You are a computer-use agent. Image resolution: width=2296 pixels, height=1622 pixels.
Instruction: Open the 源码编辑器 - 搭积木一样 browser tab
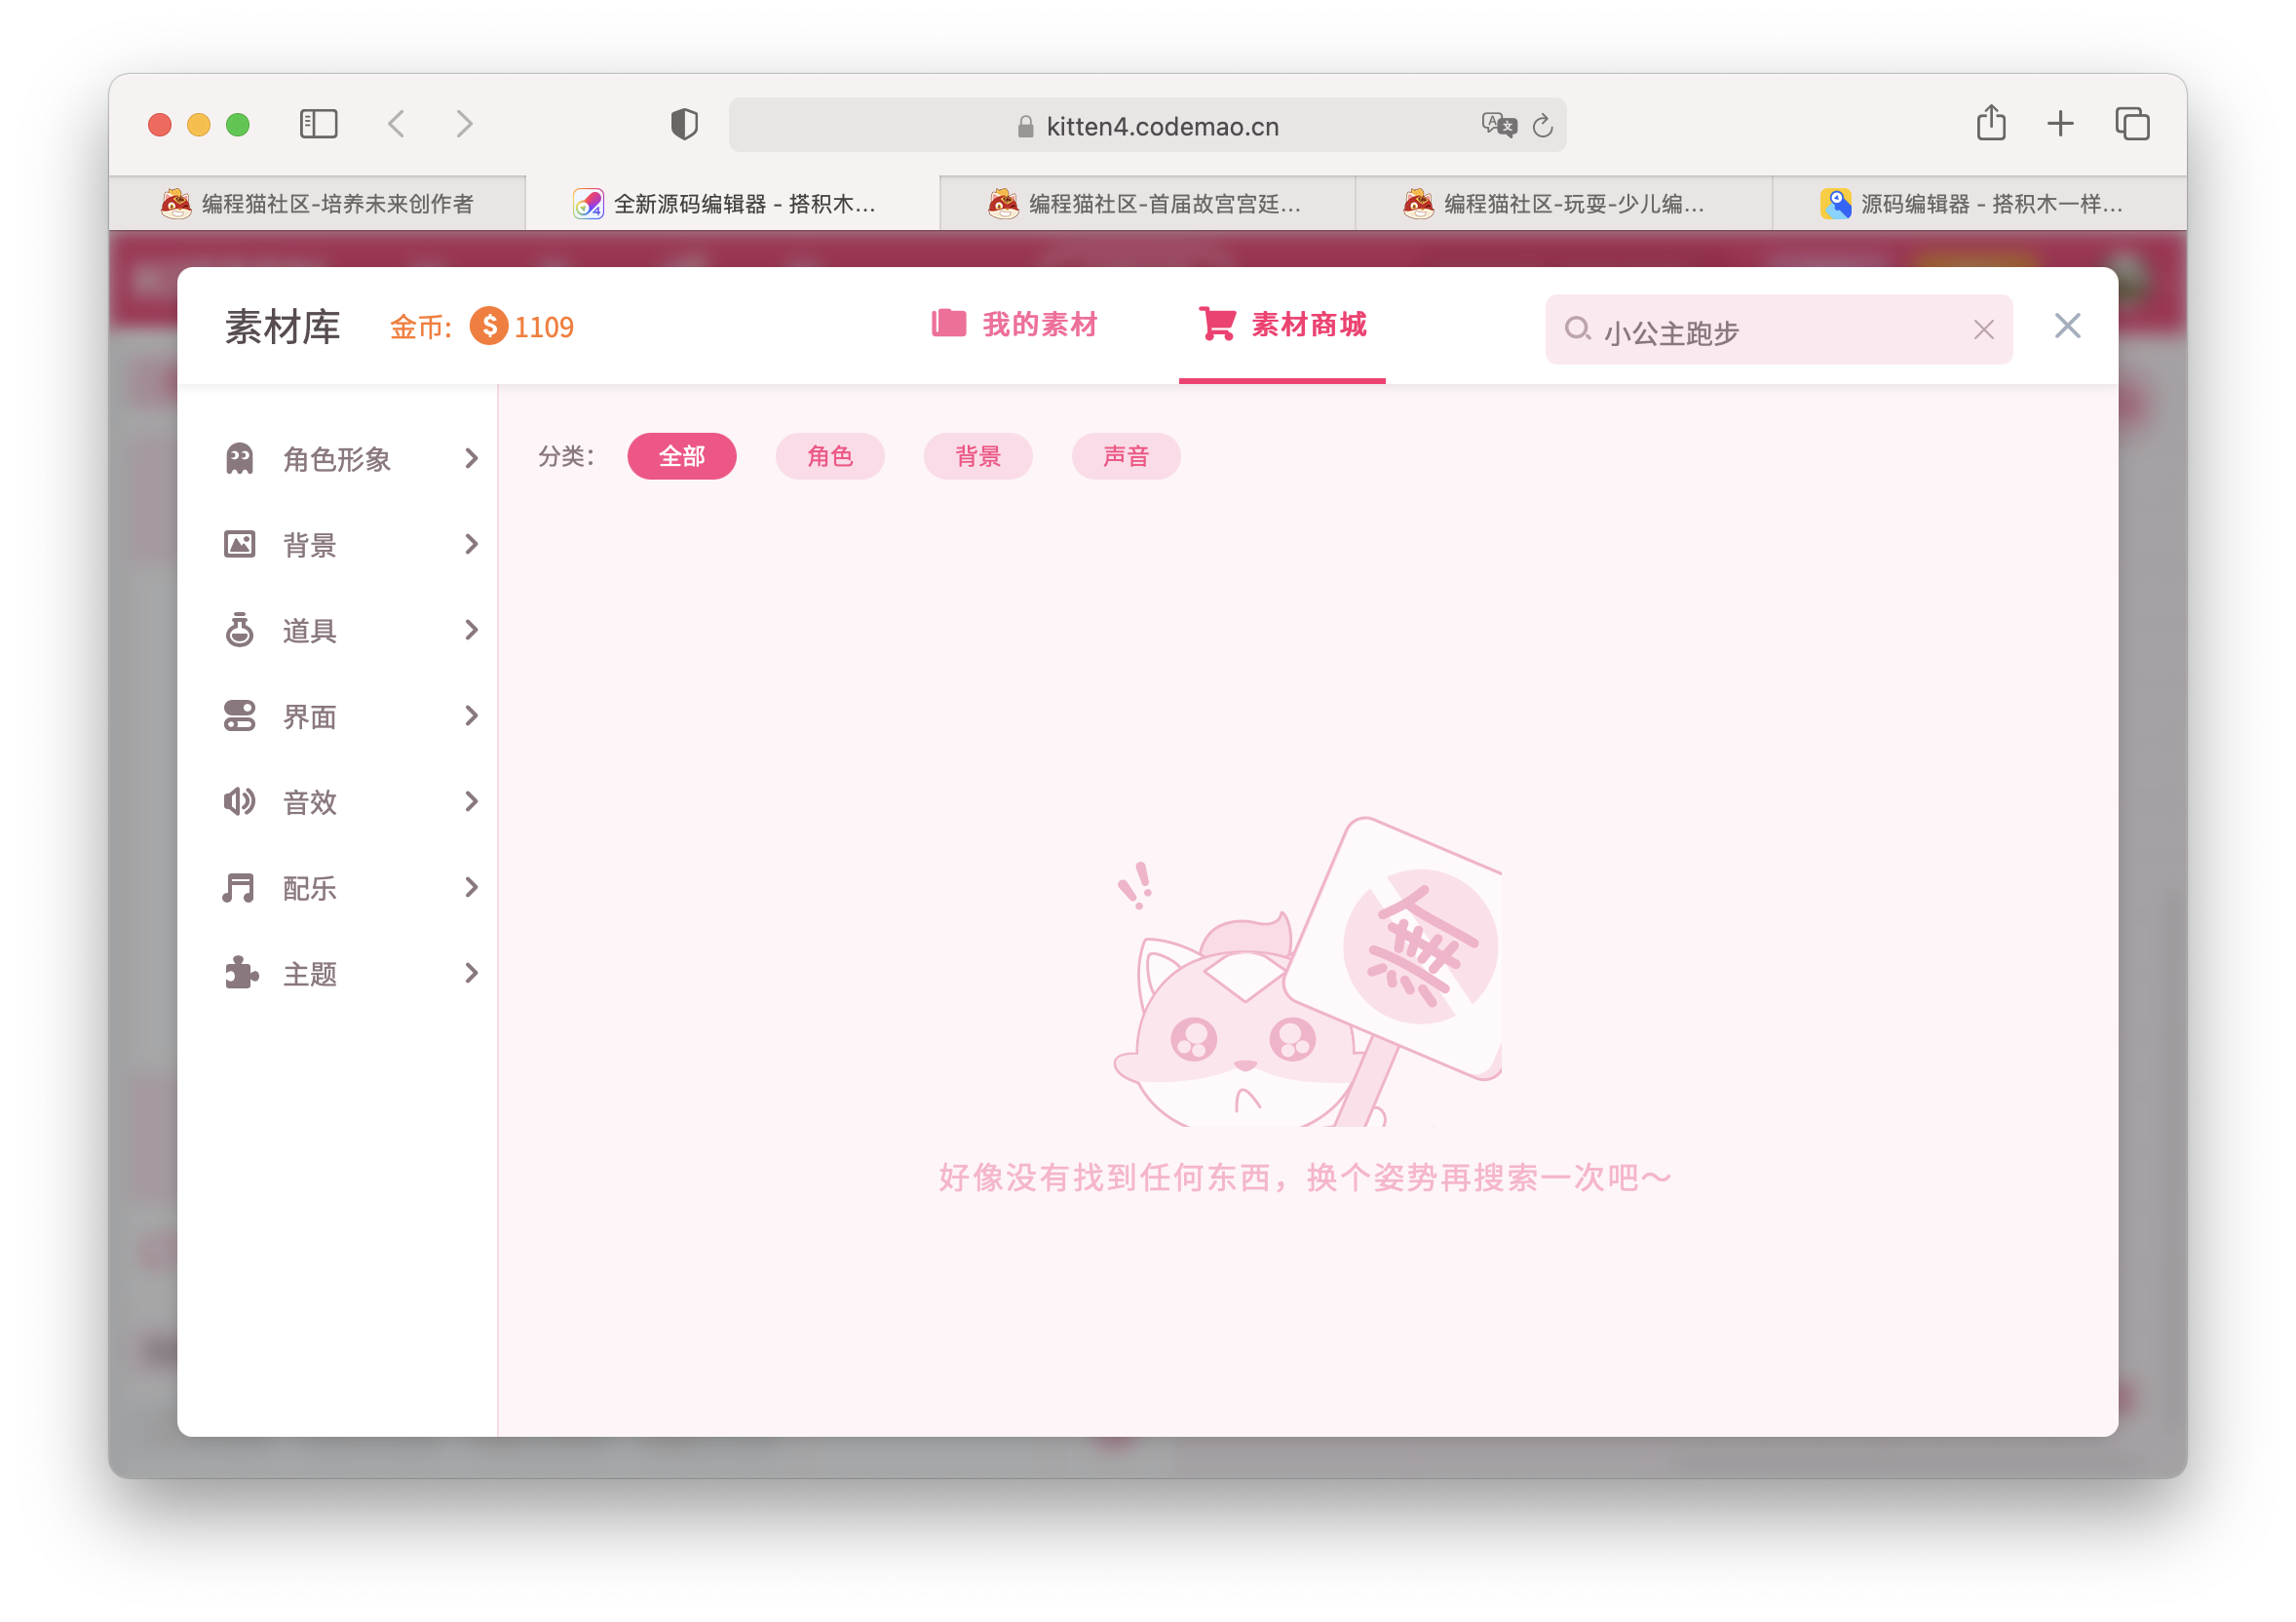(1978, 204)
